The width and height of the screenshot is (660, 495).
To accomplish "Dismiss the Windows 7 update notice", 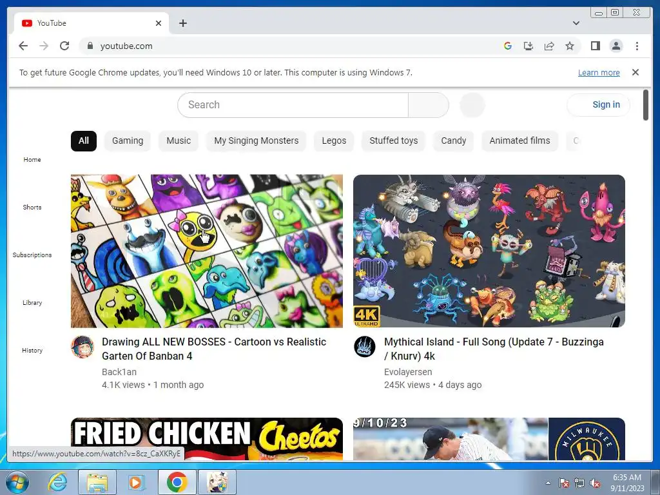I will pyautogui.click(x=635, y=72).
